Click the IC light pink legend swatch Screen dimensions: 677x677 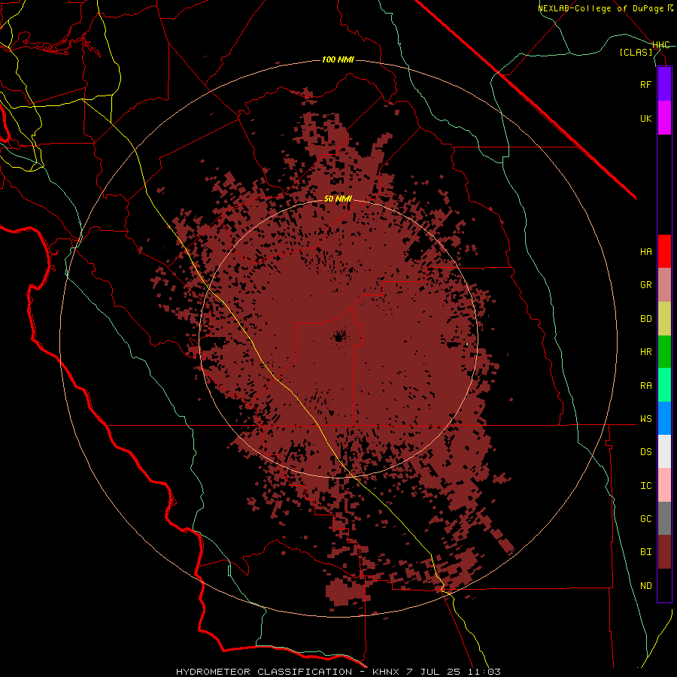pyautogui.click(x=664, y=485)
